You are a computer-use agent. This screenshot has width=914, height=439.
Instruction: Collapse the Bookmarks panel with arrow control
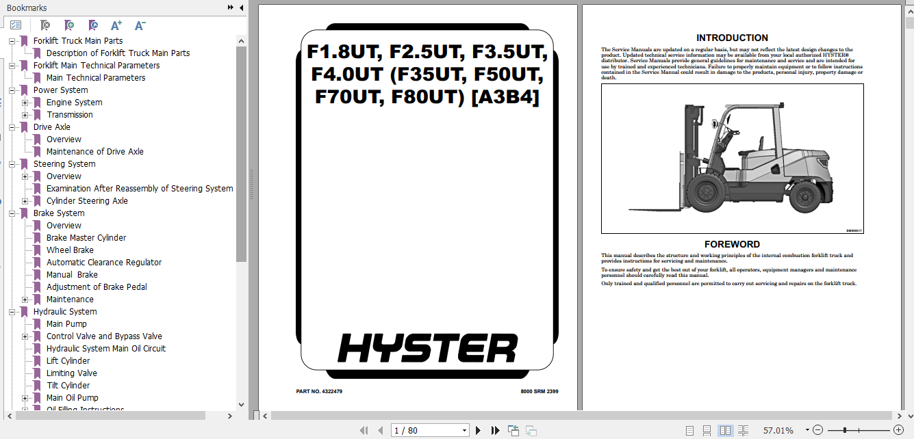(240, 8)
